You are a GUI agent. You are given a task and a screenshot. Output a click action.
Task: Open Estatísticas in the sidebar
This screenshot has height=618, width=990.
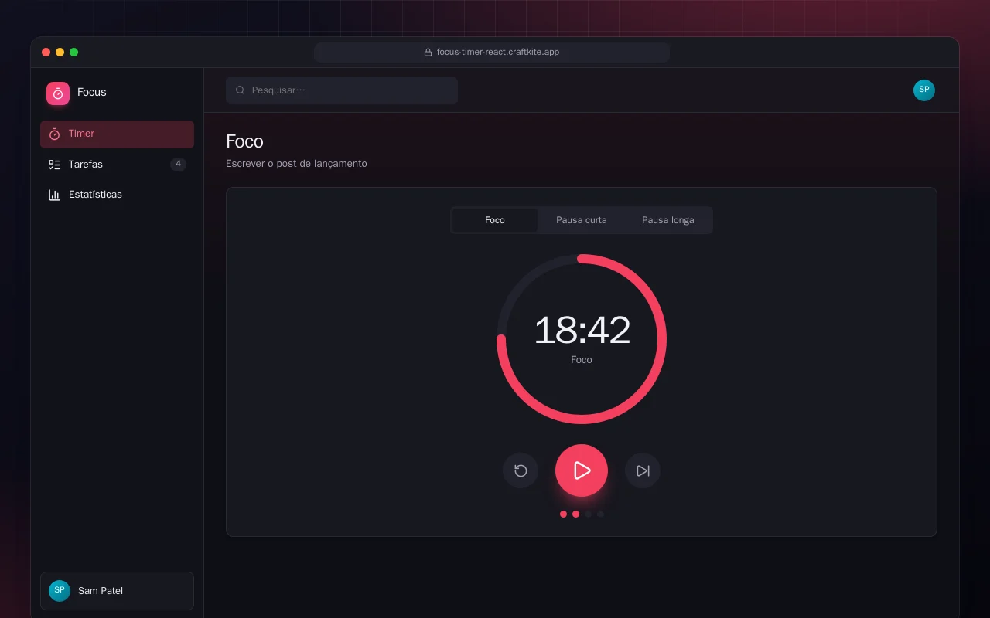pyautogui.click(x=117, y=195)
